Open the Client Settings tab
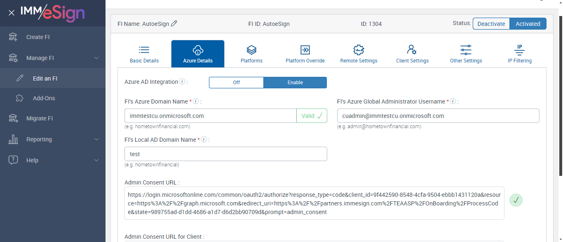This screenshot has height=242, width=563. 412,54
